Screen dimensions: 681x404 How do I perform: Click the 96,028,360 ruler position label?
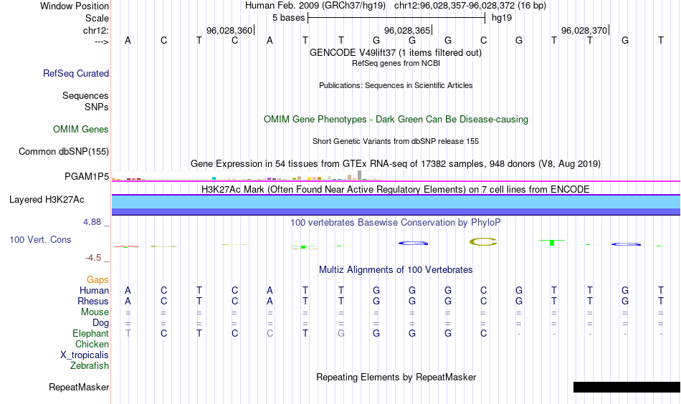[x=229, y=30]
